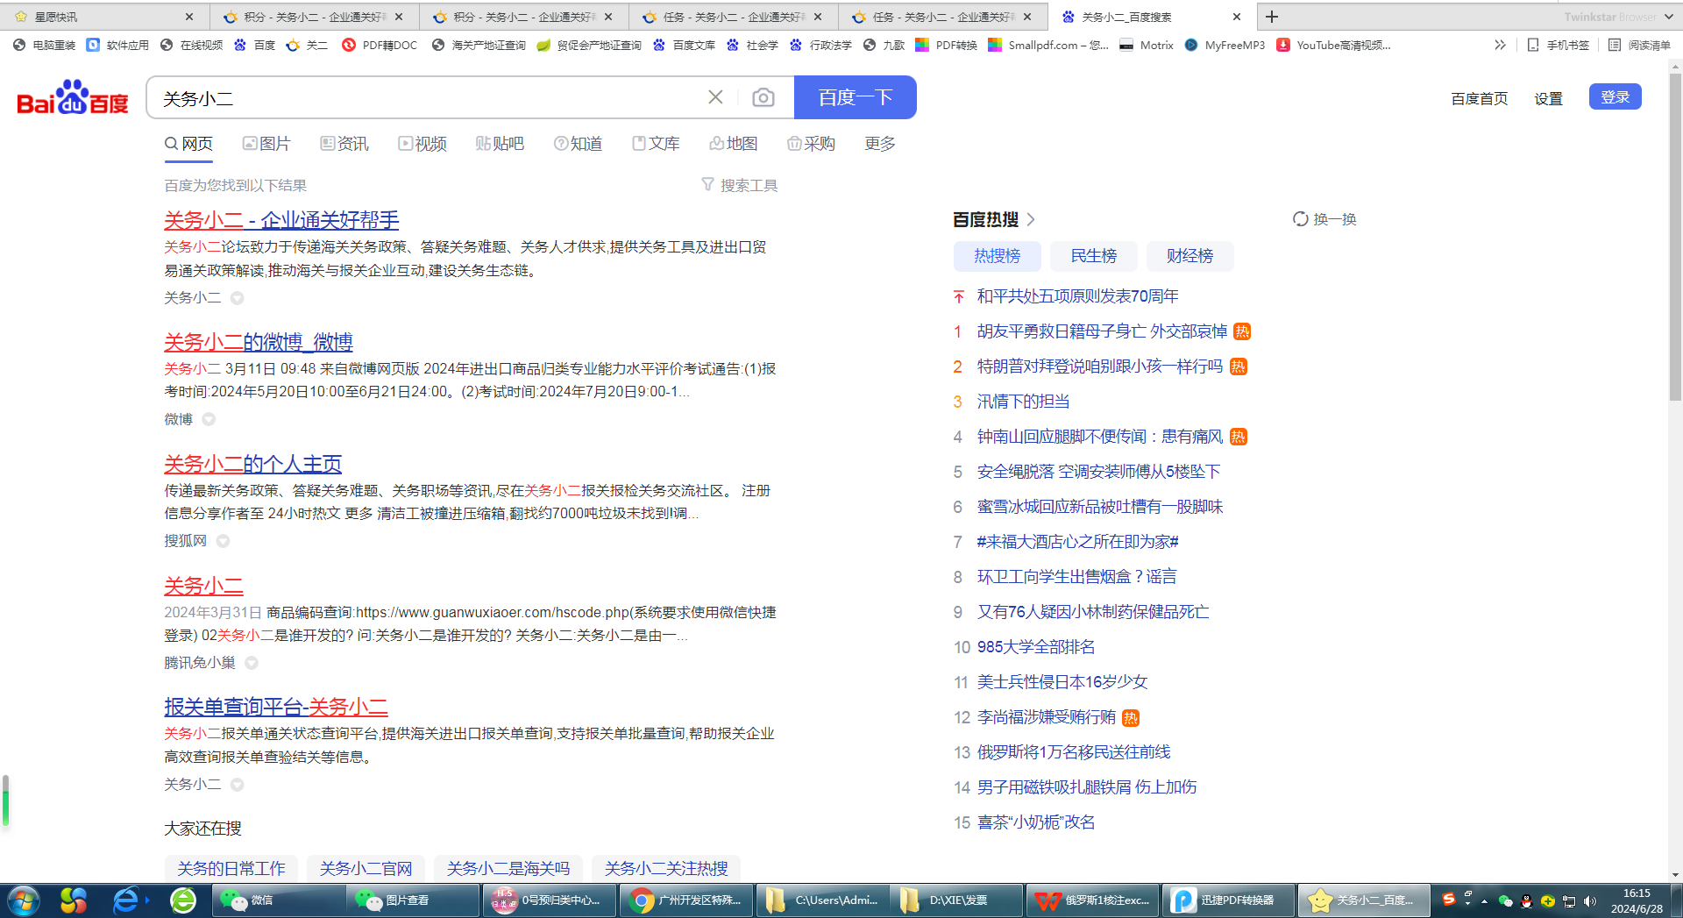Open hot topic 985大学全部排名

tap(1036, 647)
